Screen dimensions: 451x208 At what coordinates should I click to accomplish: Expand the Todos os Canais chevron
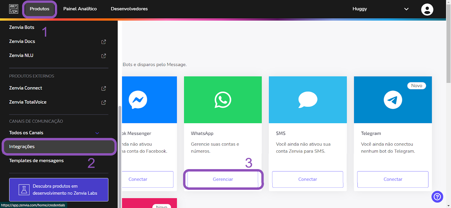97,133
